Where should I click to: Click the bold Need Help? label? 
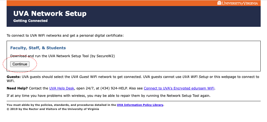point(17,88)
